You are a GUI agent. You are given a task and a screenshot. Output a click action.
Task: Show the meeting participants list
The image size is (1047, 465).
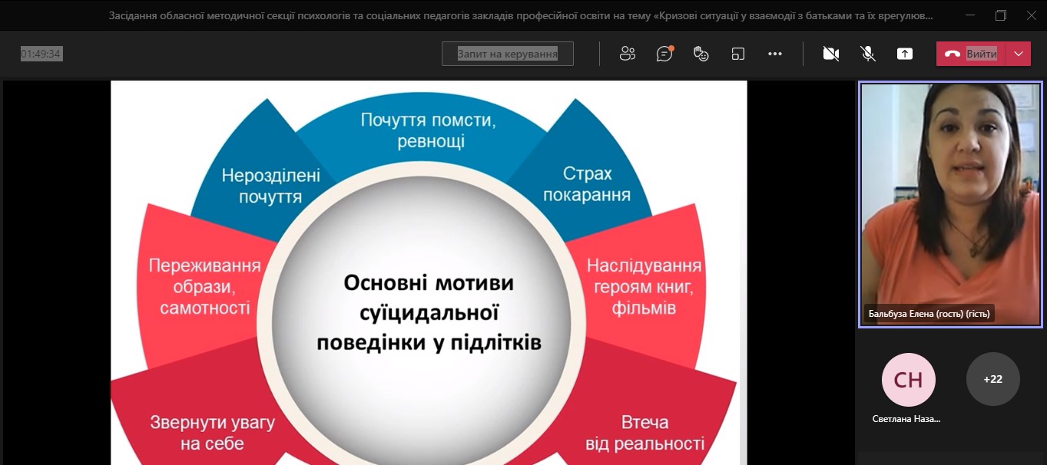628,54
